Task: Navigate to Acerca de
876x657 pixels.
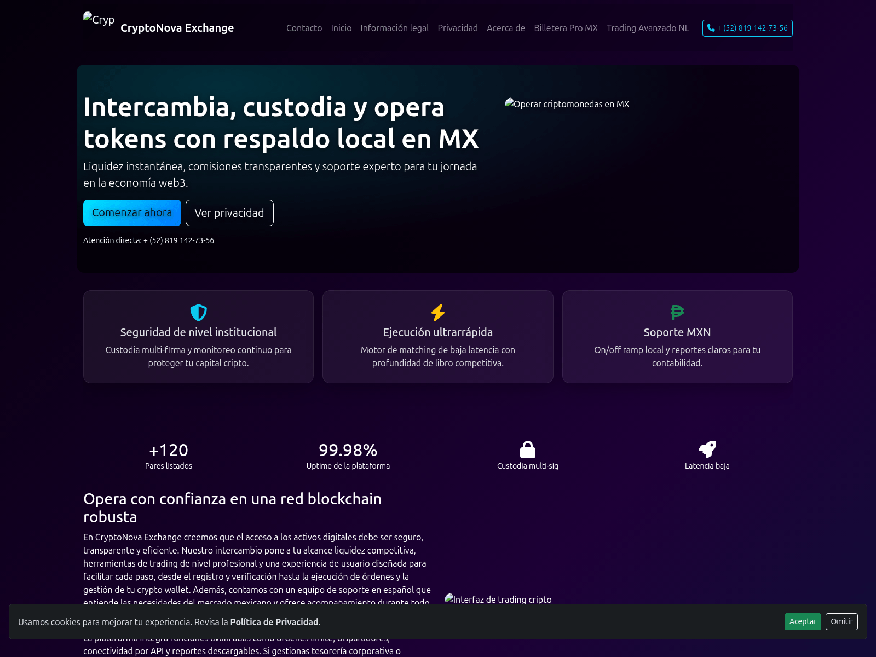Action: [x=506, y=28]
